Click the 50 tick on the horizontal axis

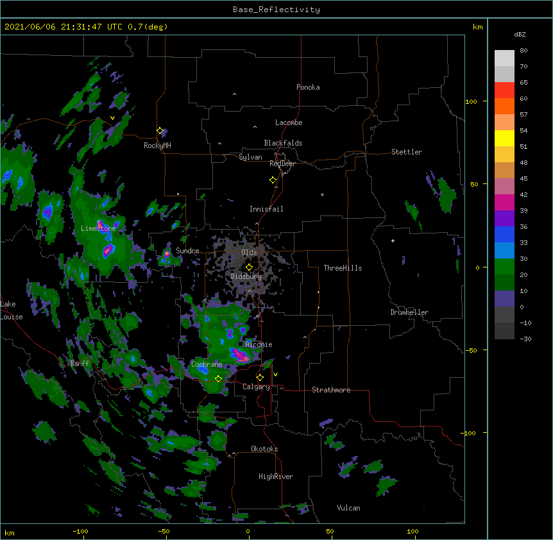pos(330,531)
